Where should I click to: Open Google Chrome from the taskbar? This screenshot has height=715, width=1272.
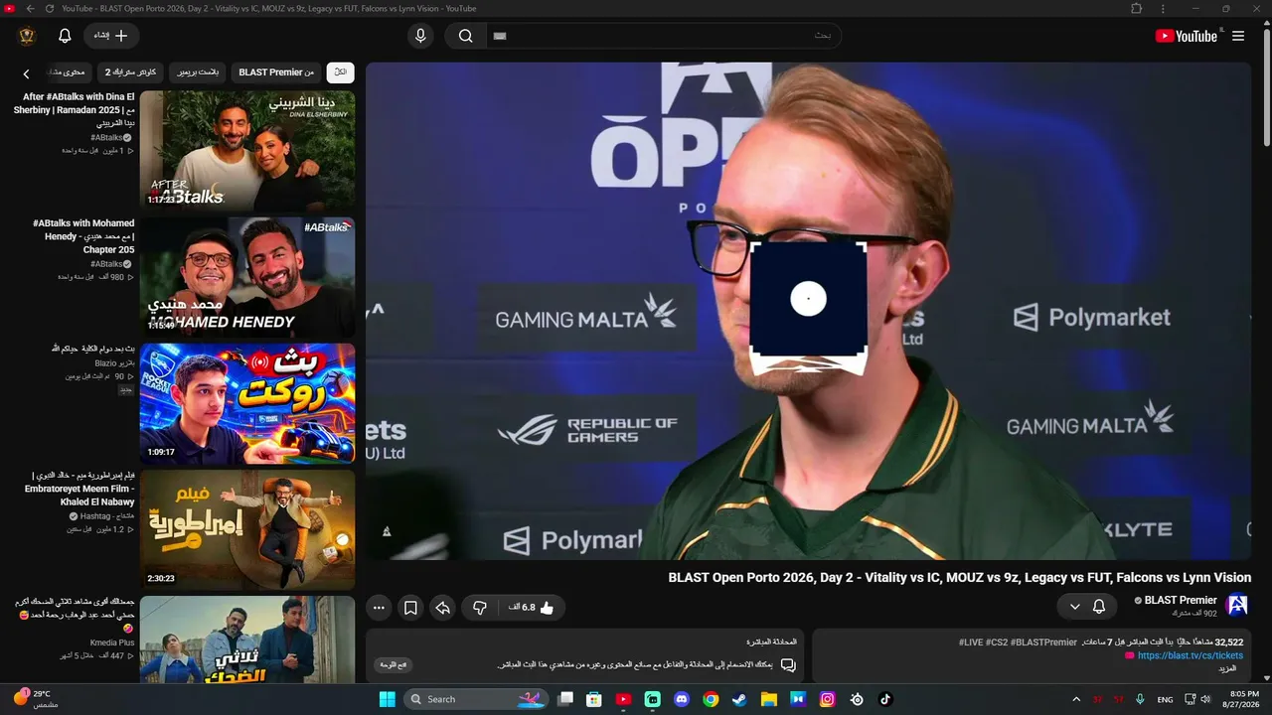coord(711,699)
